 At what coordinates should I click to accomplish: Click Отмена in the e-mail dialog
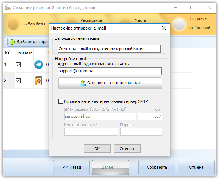click(x=127, y=149)
